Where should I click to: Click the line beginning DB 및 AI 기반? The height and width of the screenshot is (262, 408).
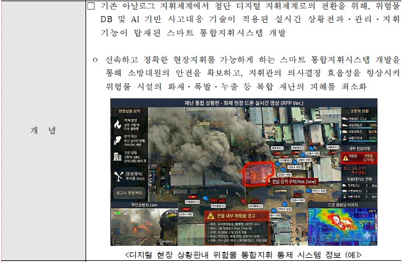[250, 19]
